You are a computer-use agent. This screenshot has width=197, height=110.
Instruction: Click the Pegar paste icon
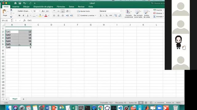pos(5,12)
